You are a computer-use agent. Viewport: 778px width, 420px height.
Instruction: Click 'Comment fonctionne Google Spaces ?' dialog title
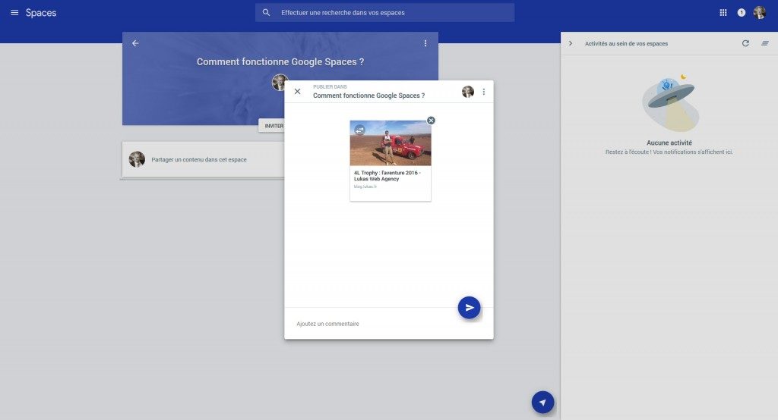tap(368, 96)
